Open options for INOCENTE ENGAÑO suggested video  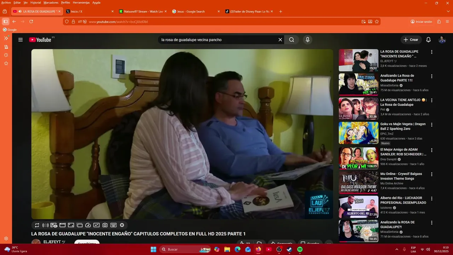(x=431, y=52)
